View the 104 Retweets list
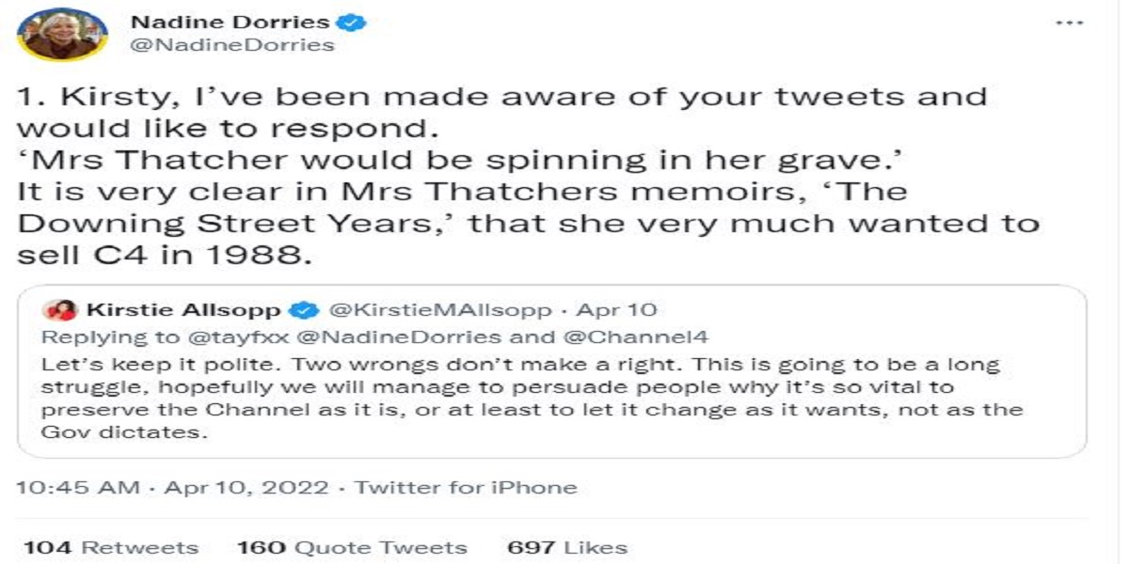The width and height of the screenshot is (1129, 564). 110,547
